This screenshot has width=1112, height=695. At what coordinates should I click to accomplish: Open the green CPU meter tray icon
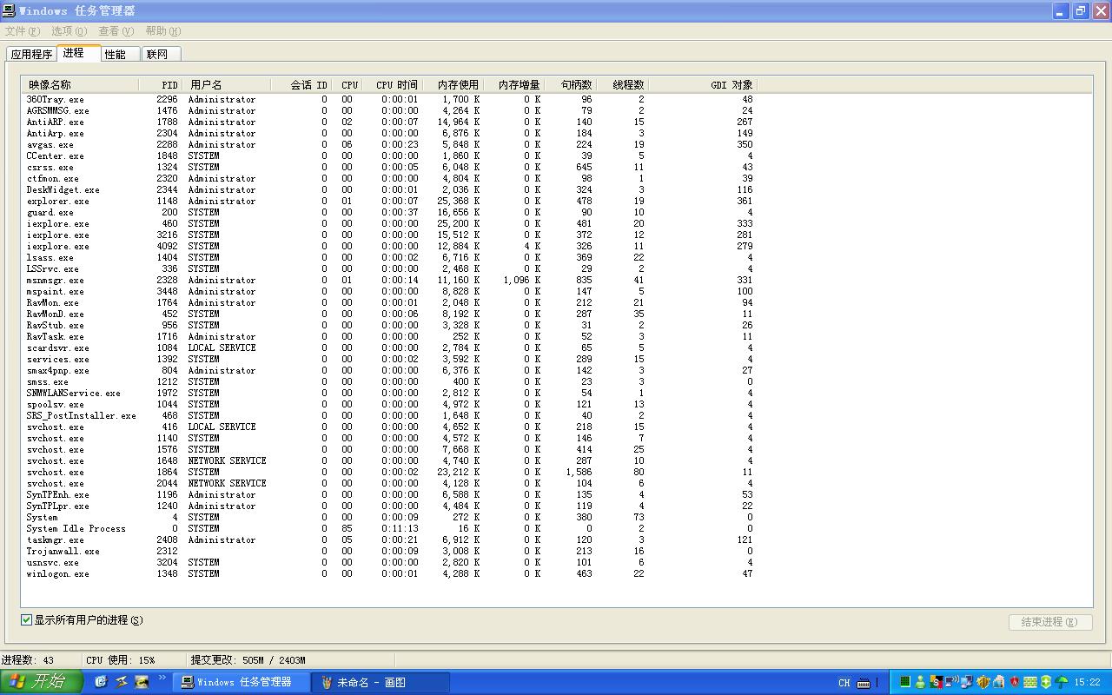point(904,682)
